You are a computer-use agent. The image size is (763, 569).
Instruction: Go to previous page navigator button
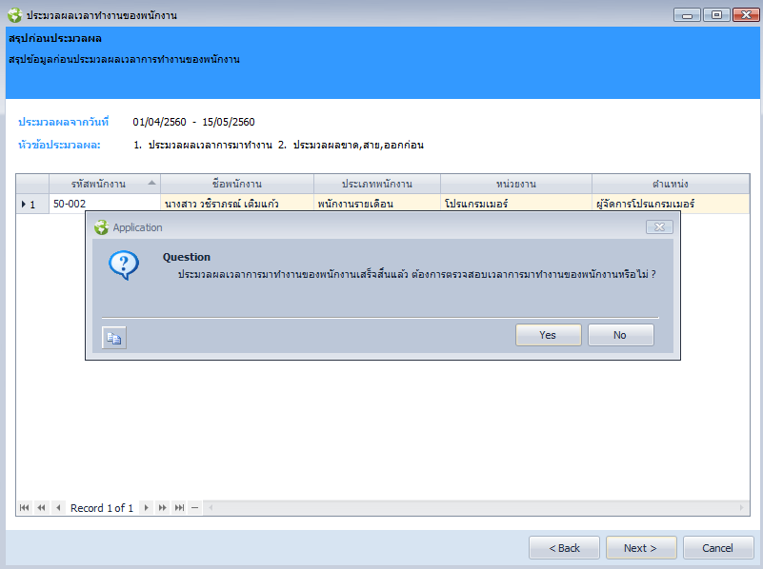coord(41,508)
